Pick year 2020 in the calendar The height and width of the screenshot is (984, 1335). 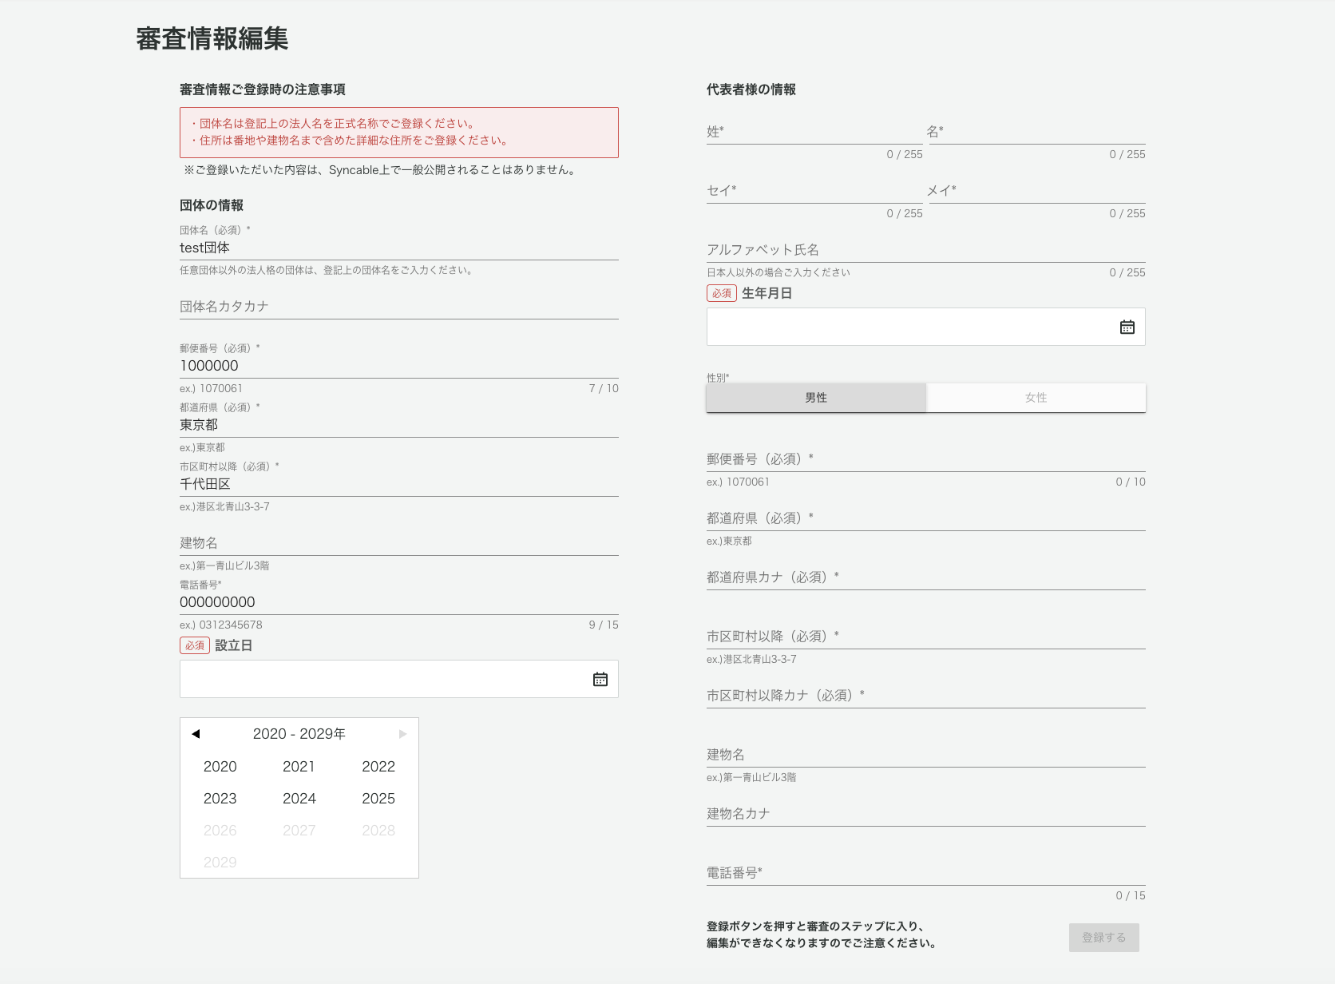pyautogui.click(x=220, y=767)
